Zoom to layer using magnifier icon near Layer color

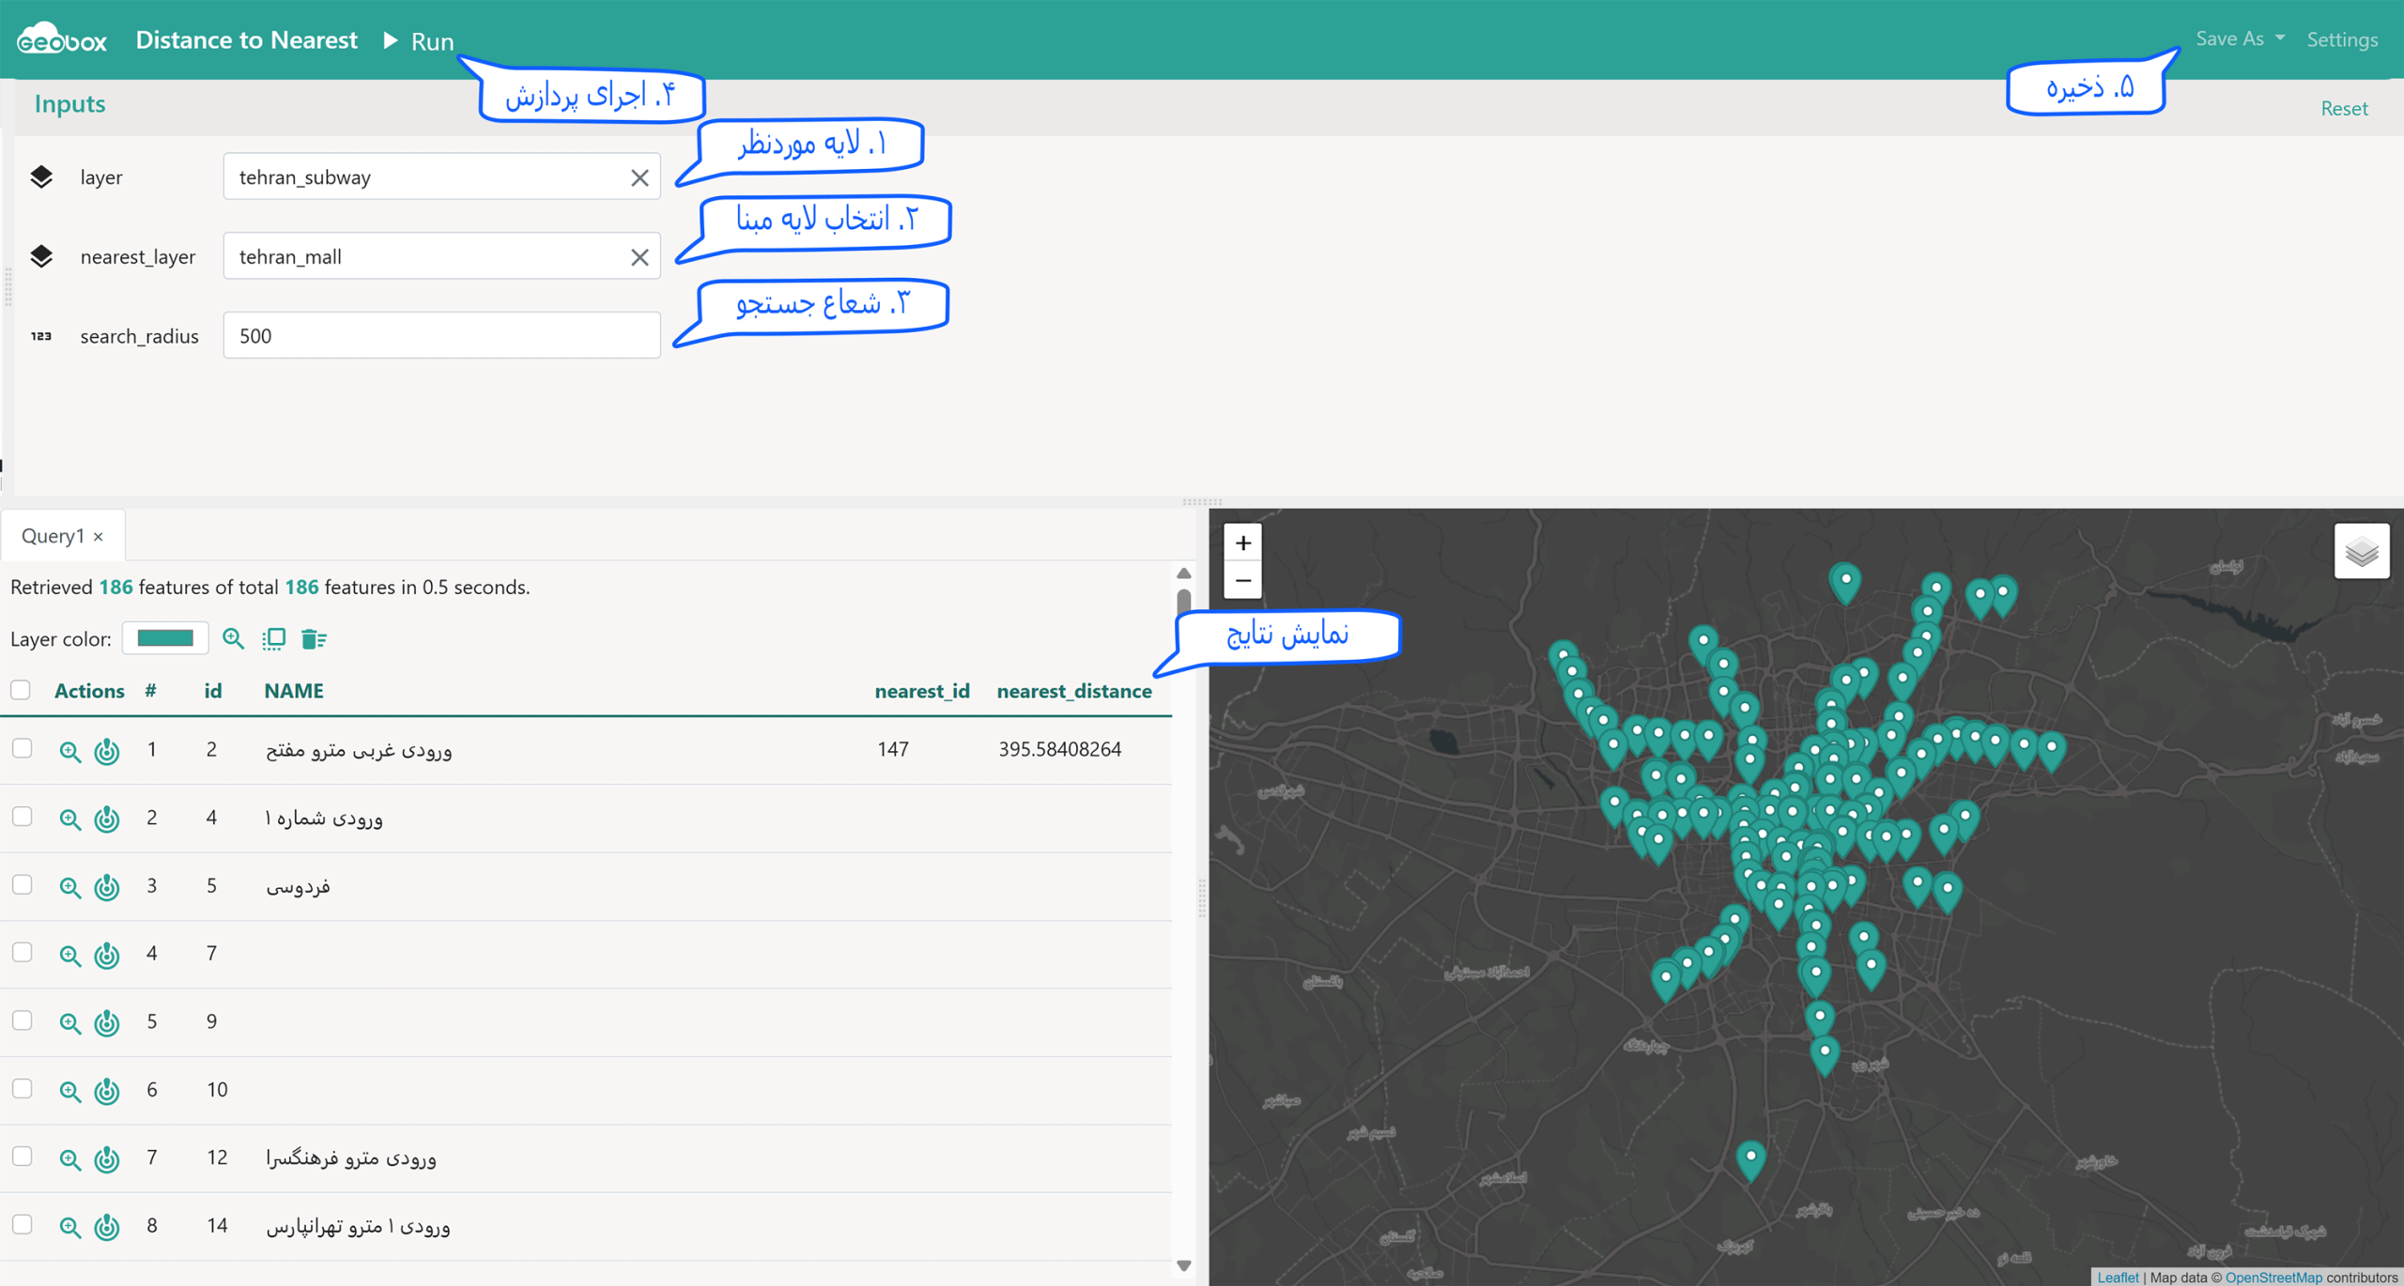233,638
